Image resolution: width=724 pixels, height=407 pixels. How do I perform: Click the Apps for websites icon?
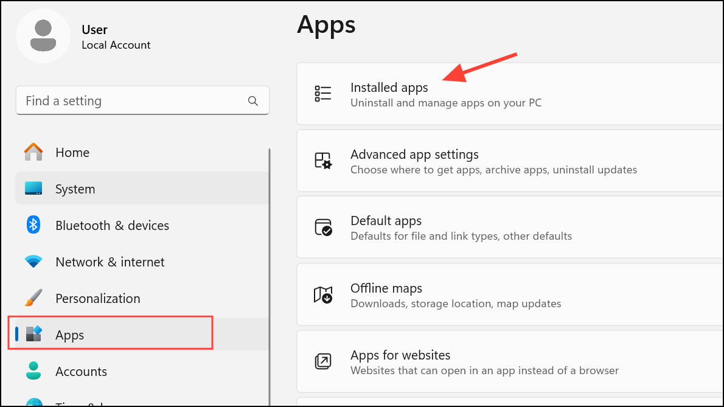coord(322,361)
